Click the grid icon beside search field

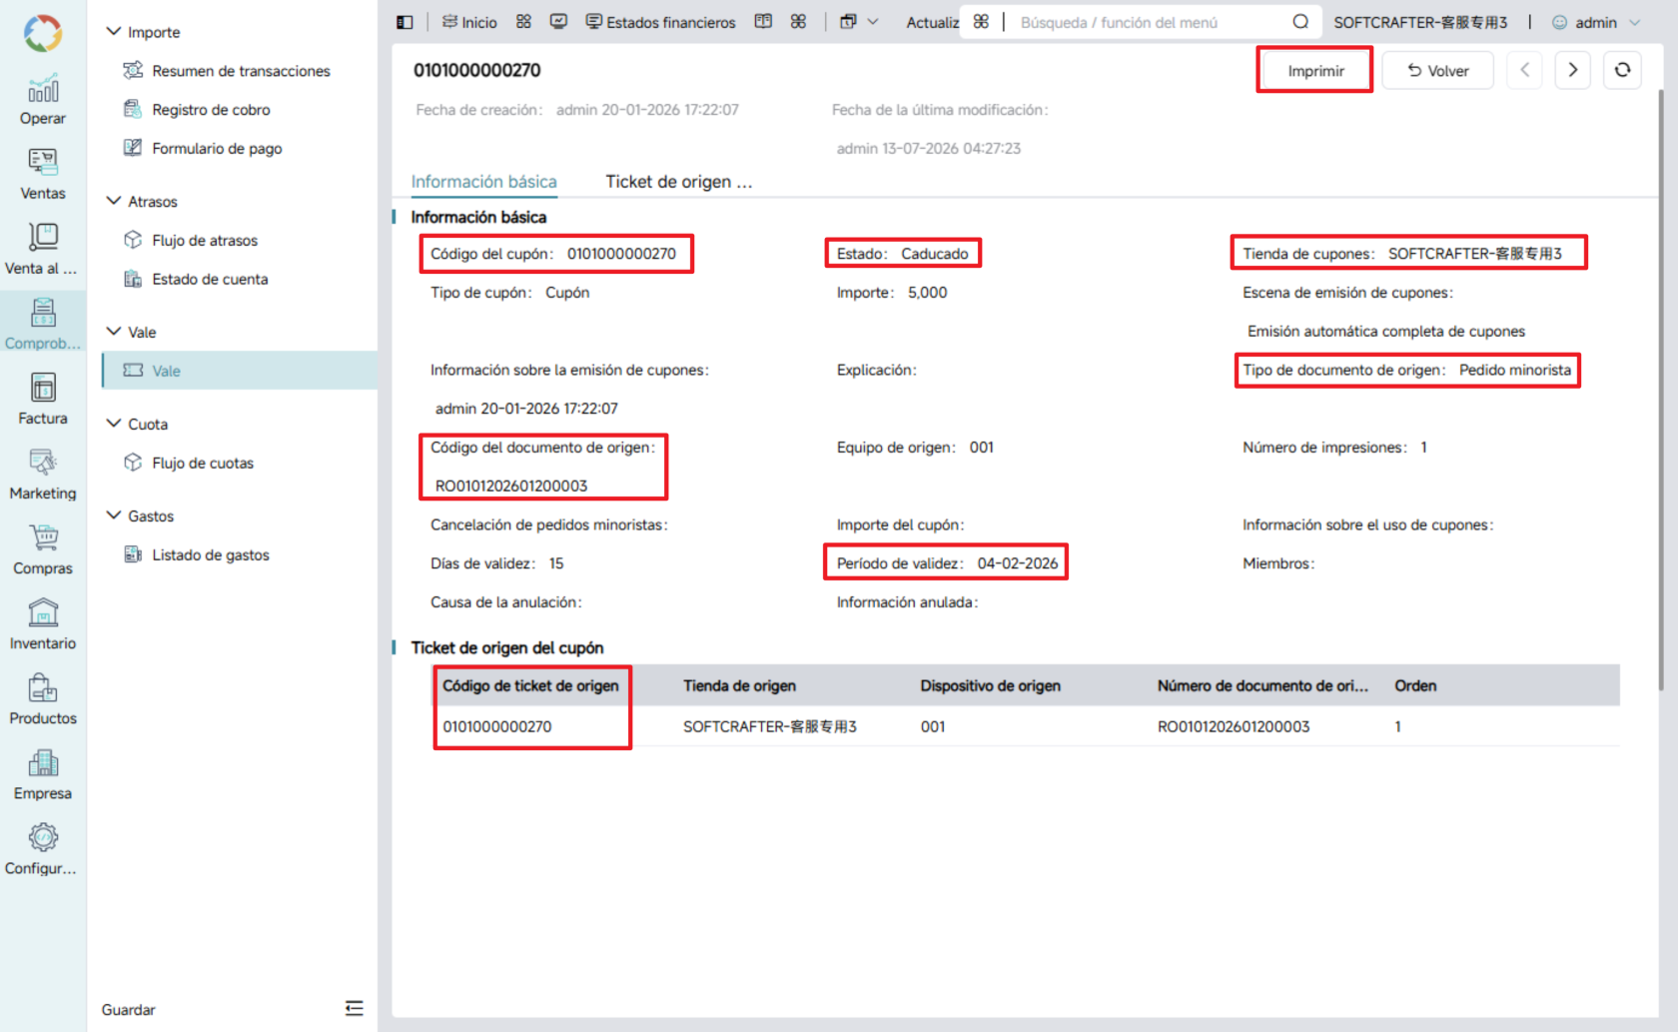click(x=981, y=22)
